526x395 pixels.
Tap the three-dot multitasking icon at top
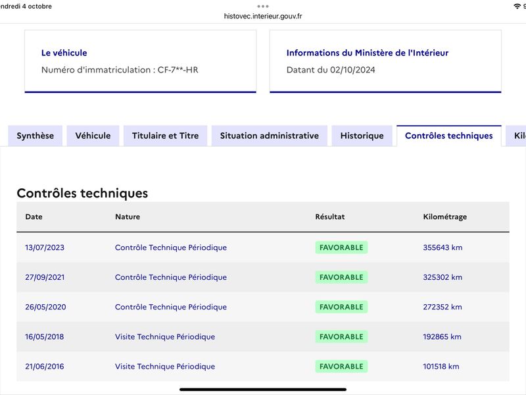tap(263, 7)
